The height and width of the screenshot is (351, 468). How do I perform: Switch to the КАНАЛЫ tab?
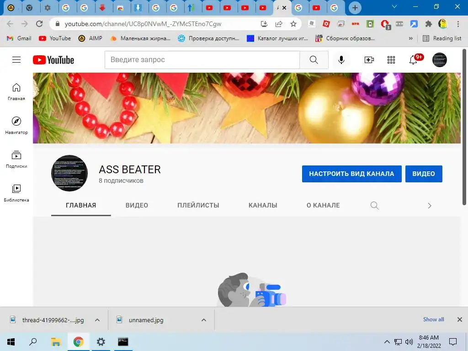click(x=263, y=205)
